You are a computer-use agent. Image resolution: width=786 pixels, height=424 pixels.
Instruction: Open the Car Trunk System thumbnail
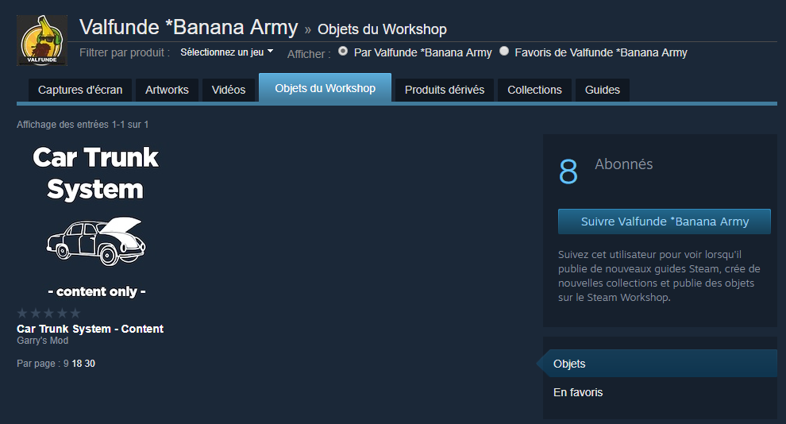click(96, 221)
